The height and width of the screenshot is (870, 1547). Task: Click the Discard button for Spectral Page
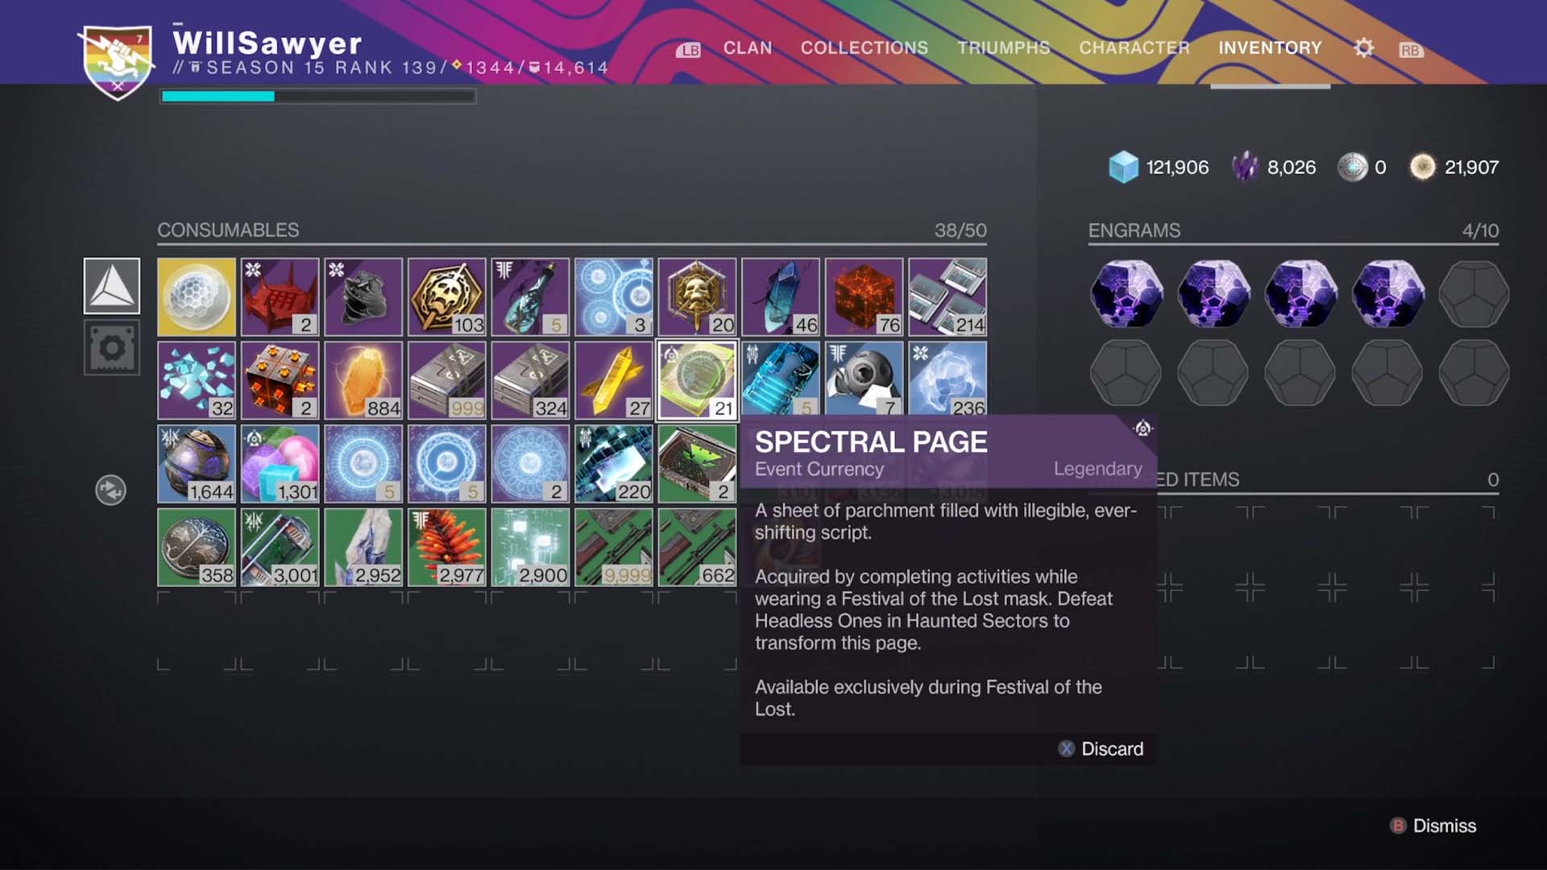coord(1101,749)
